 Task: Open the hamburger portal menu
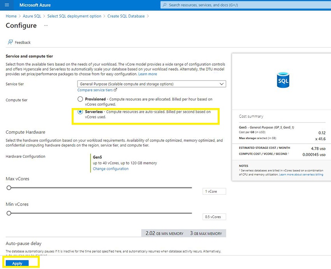pos(7,5)
